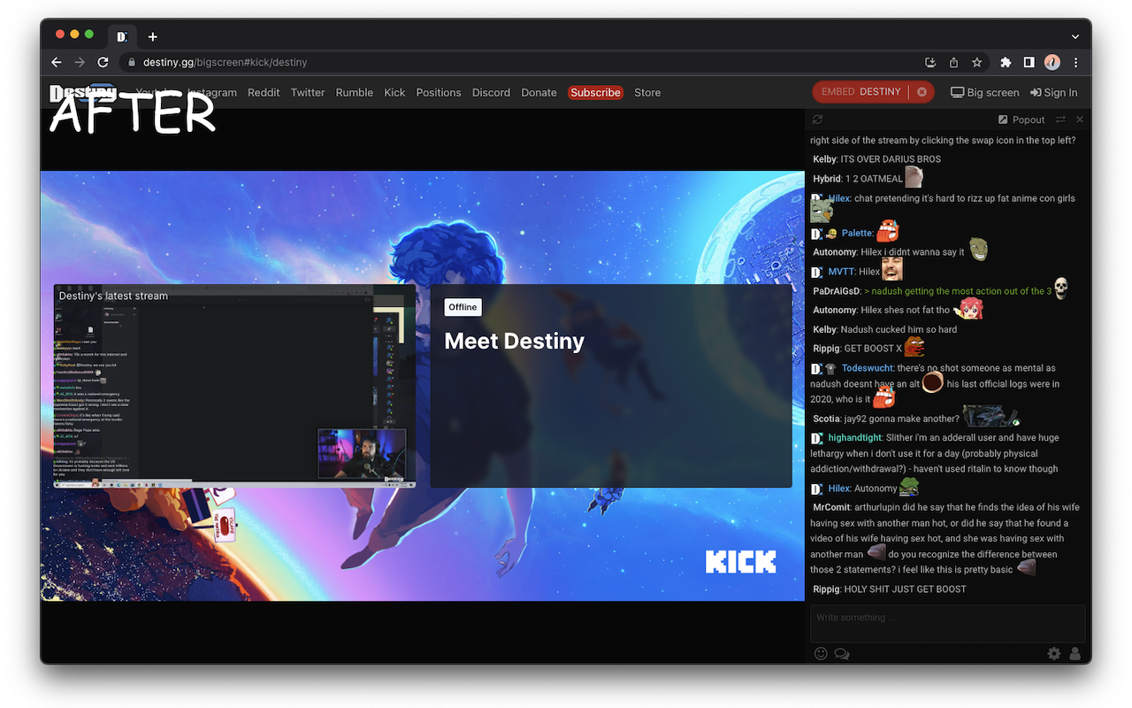This screenshot has height=708, width=1132.
Task: Click username Palette in chat
Action: tap(857, 233)
